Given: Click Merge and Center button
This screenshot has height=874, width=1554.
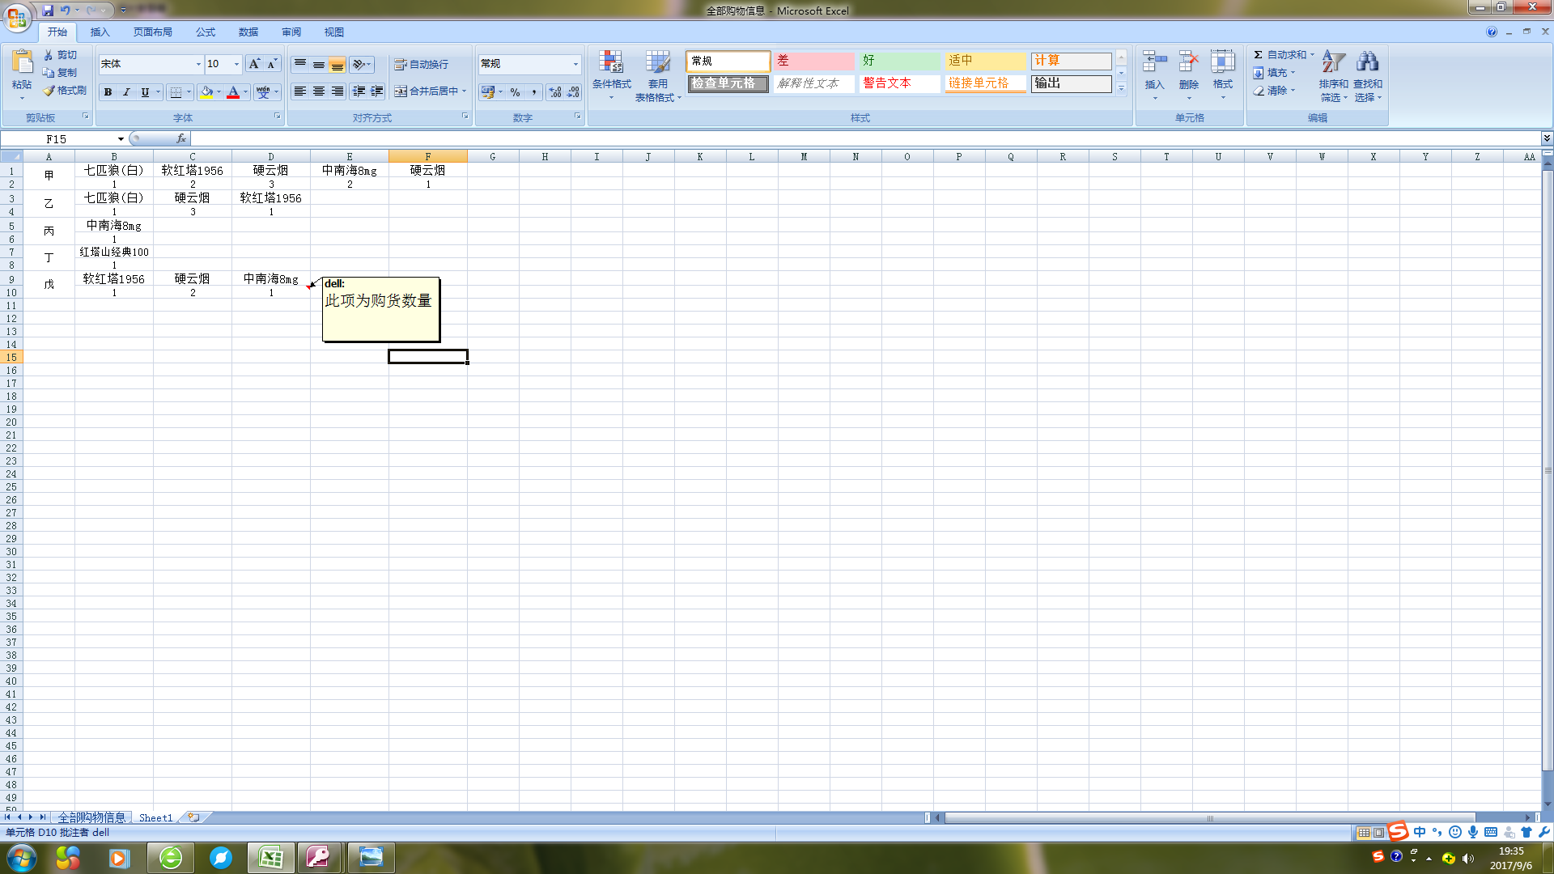Looking at the screenshot, I should [427, 91].
